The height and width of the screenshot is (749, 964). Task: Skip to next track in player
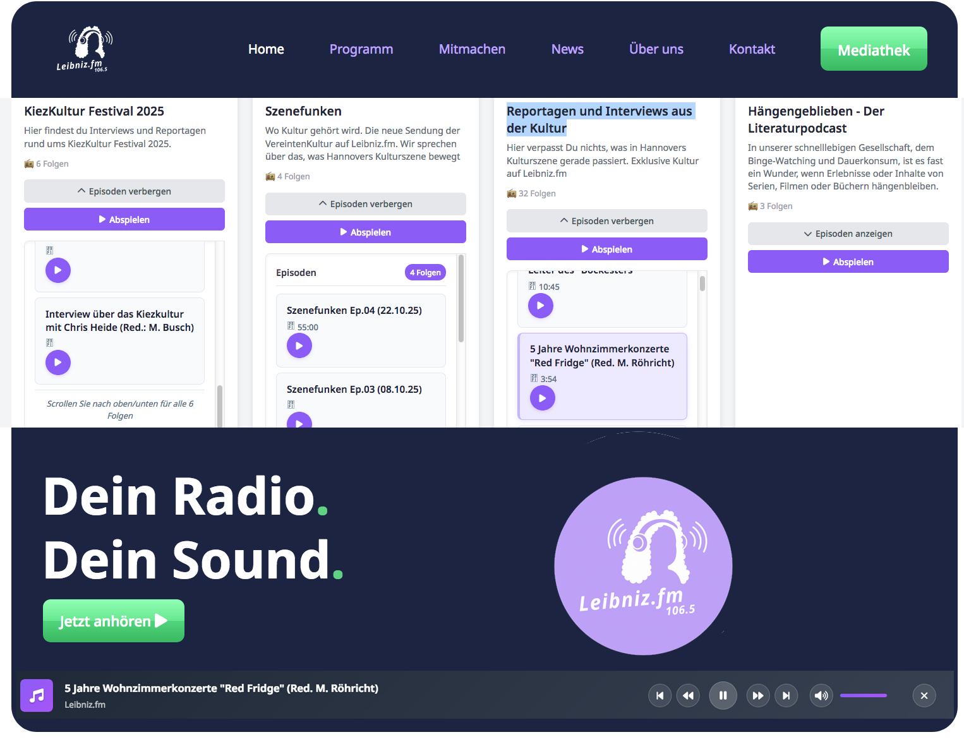tap(786, 695)
